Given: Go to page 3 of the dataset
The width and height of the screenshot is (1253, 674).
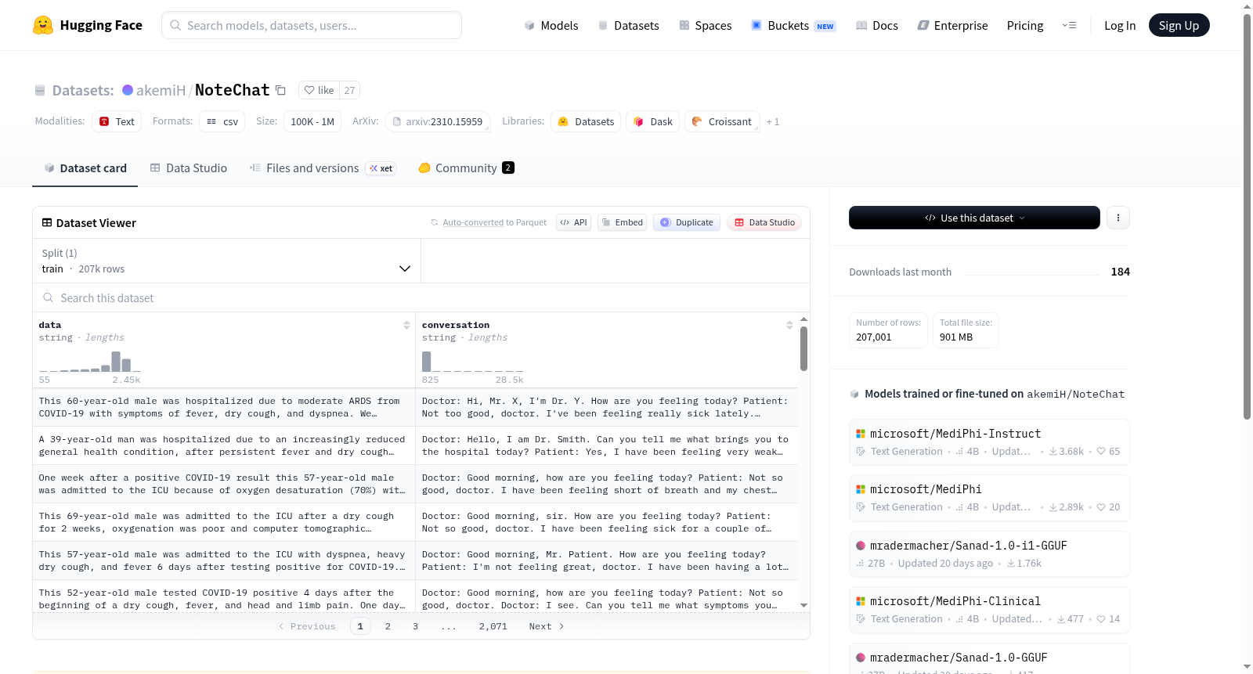Looking at the screenshot, I should [x=415, y=626].
